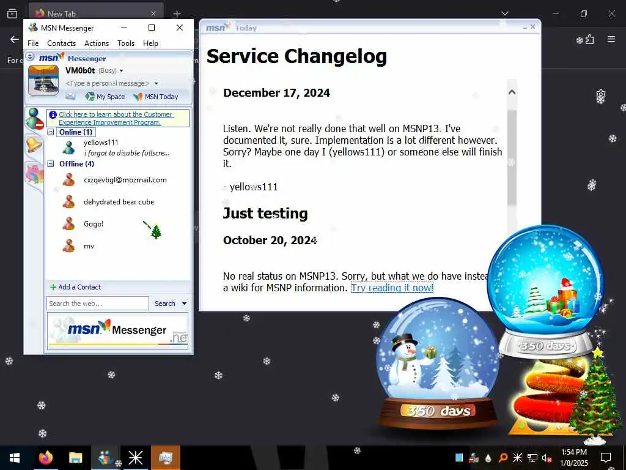The image size is (626, 470).
Task: Open the Firefox extensions puzzle icon
Action: tap(590, 39)
